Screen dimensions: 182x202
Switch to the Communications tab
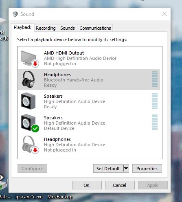(x=95, y=28)
